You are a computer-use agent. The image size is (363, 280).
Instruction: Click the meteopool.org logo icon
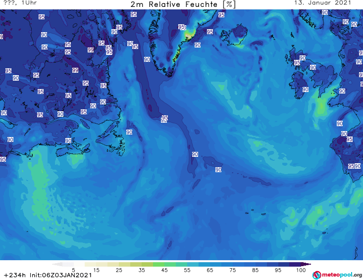pyautogui.click(x=316, y=275)
